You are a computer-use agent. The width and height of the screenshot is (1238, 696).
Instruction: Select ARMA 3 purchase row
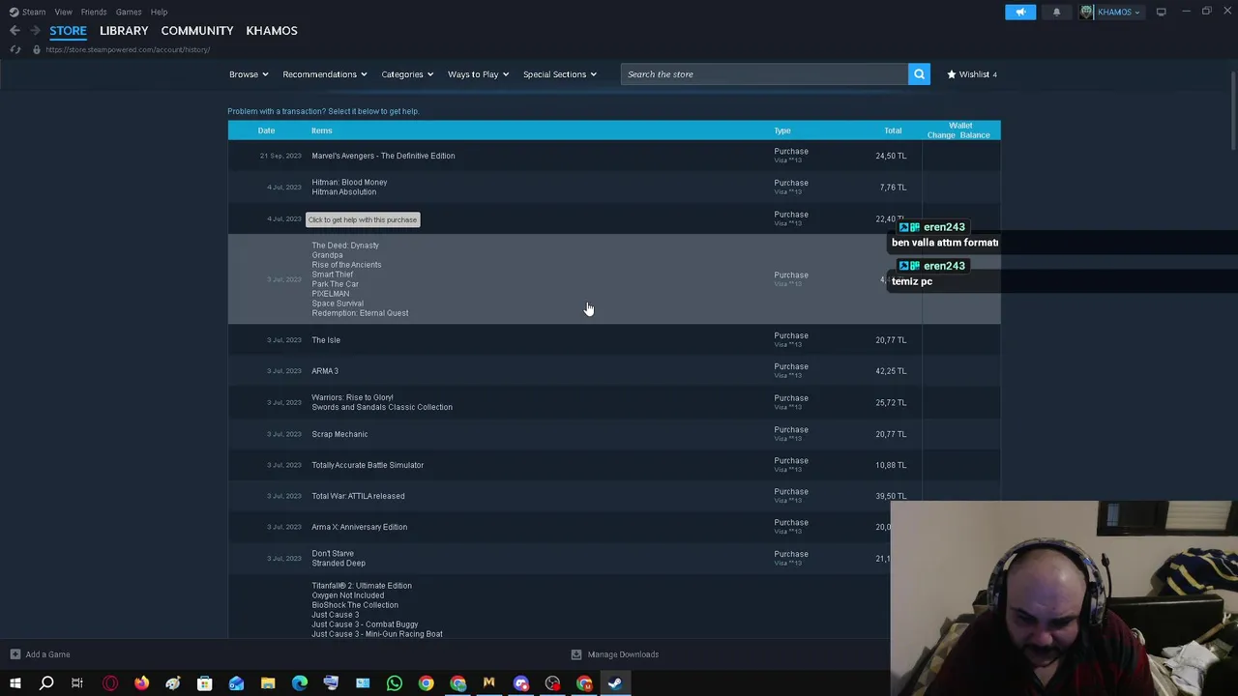coord(614,371)
